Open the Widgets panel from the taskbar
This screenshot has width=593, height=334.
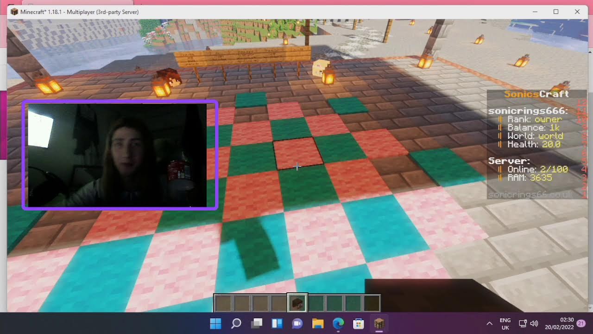[277, 323]
